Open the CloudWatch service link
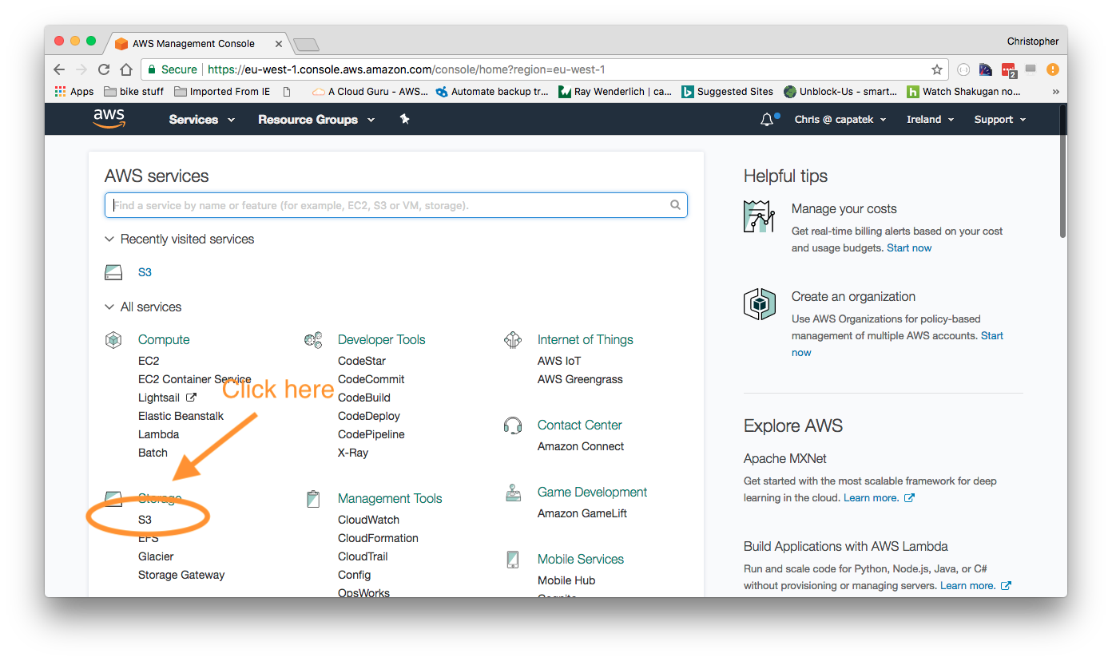The height and width of the screenshot is (661, 1112). click(368, 520)
